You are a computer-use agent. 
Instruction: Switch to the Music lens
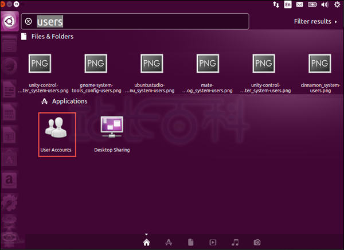click(235, 243)
